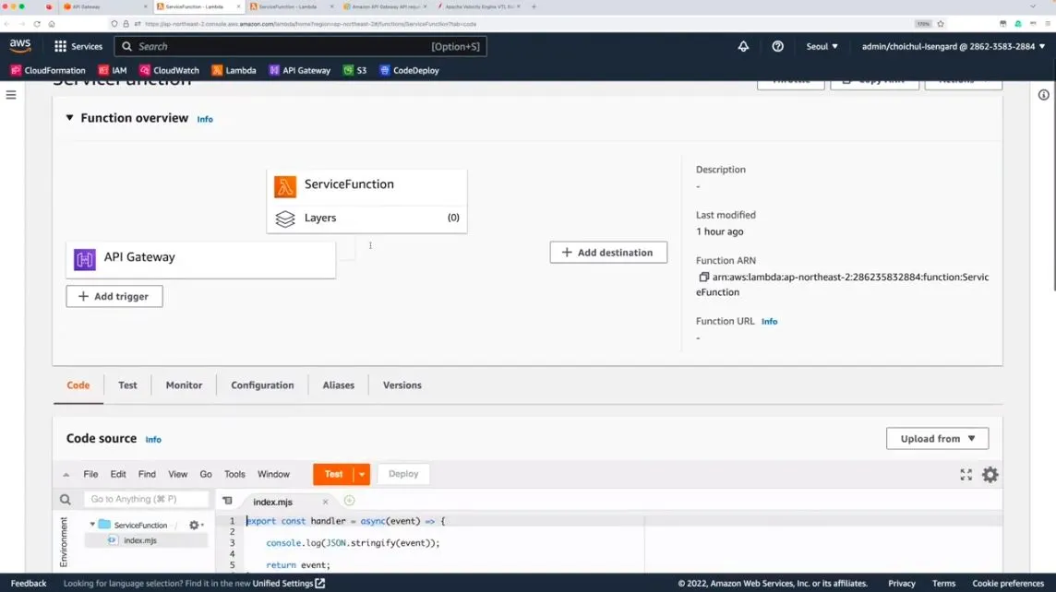The width and height of the screenshot is (1056, 592).
Task: Collapse the editor menu bar arrow
Action: point(66,474)
